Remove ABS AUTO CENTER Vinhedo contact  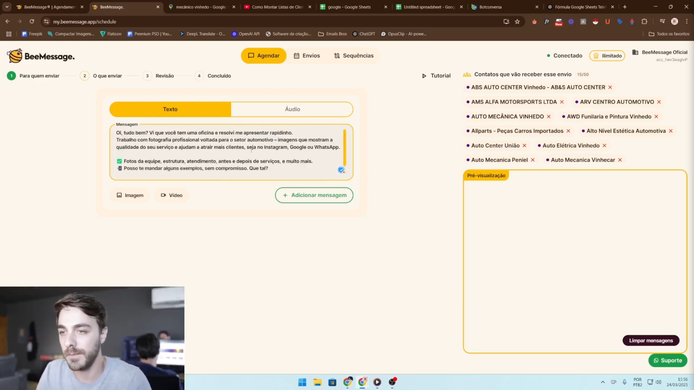[x=610, y=87]
